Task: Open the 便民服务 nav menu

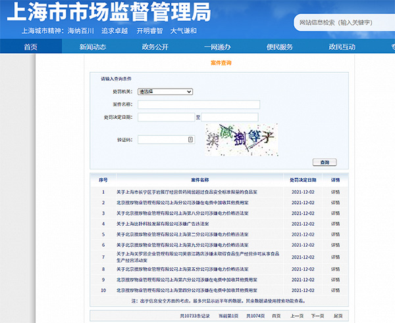Action: pyautogui.click(x=280, y=47)
